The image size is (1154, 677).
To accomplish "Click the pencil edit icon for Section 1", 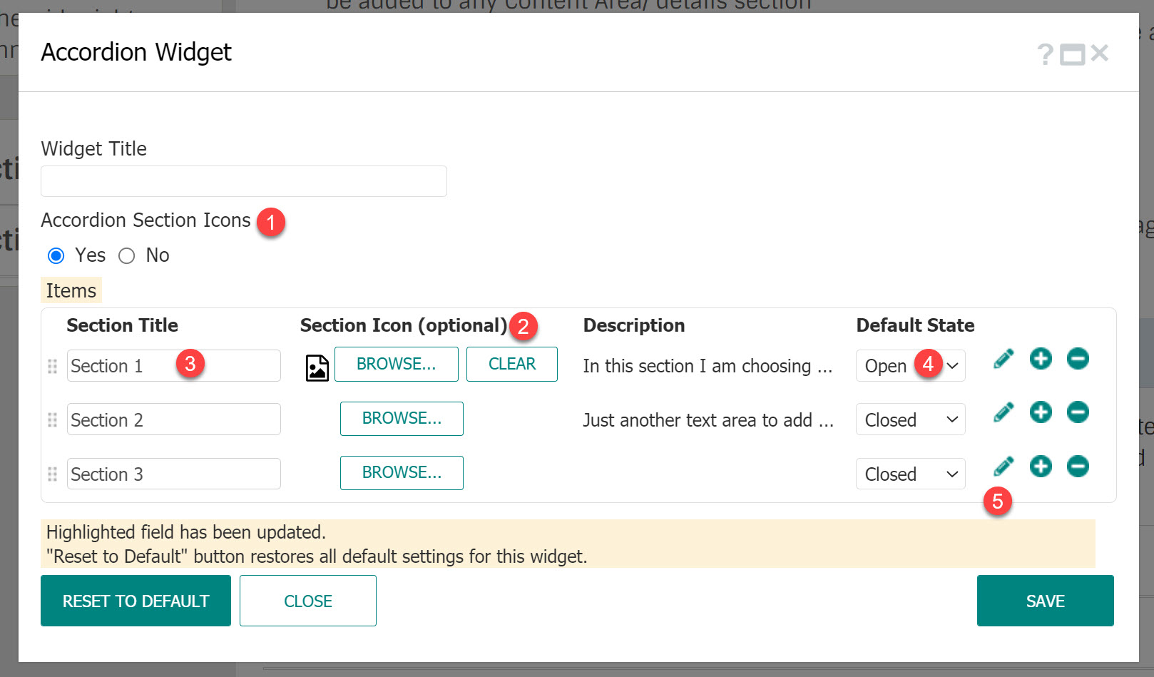I will pos(1003,359).
